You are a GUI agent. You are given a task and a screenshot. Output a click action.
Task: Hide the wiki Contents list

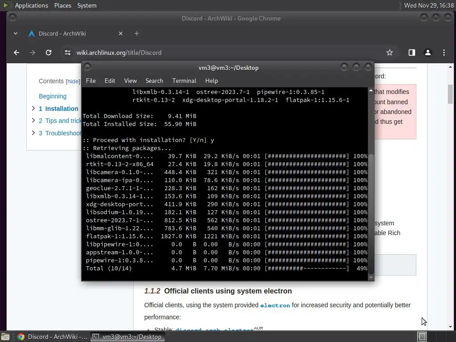click(73, 81)
